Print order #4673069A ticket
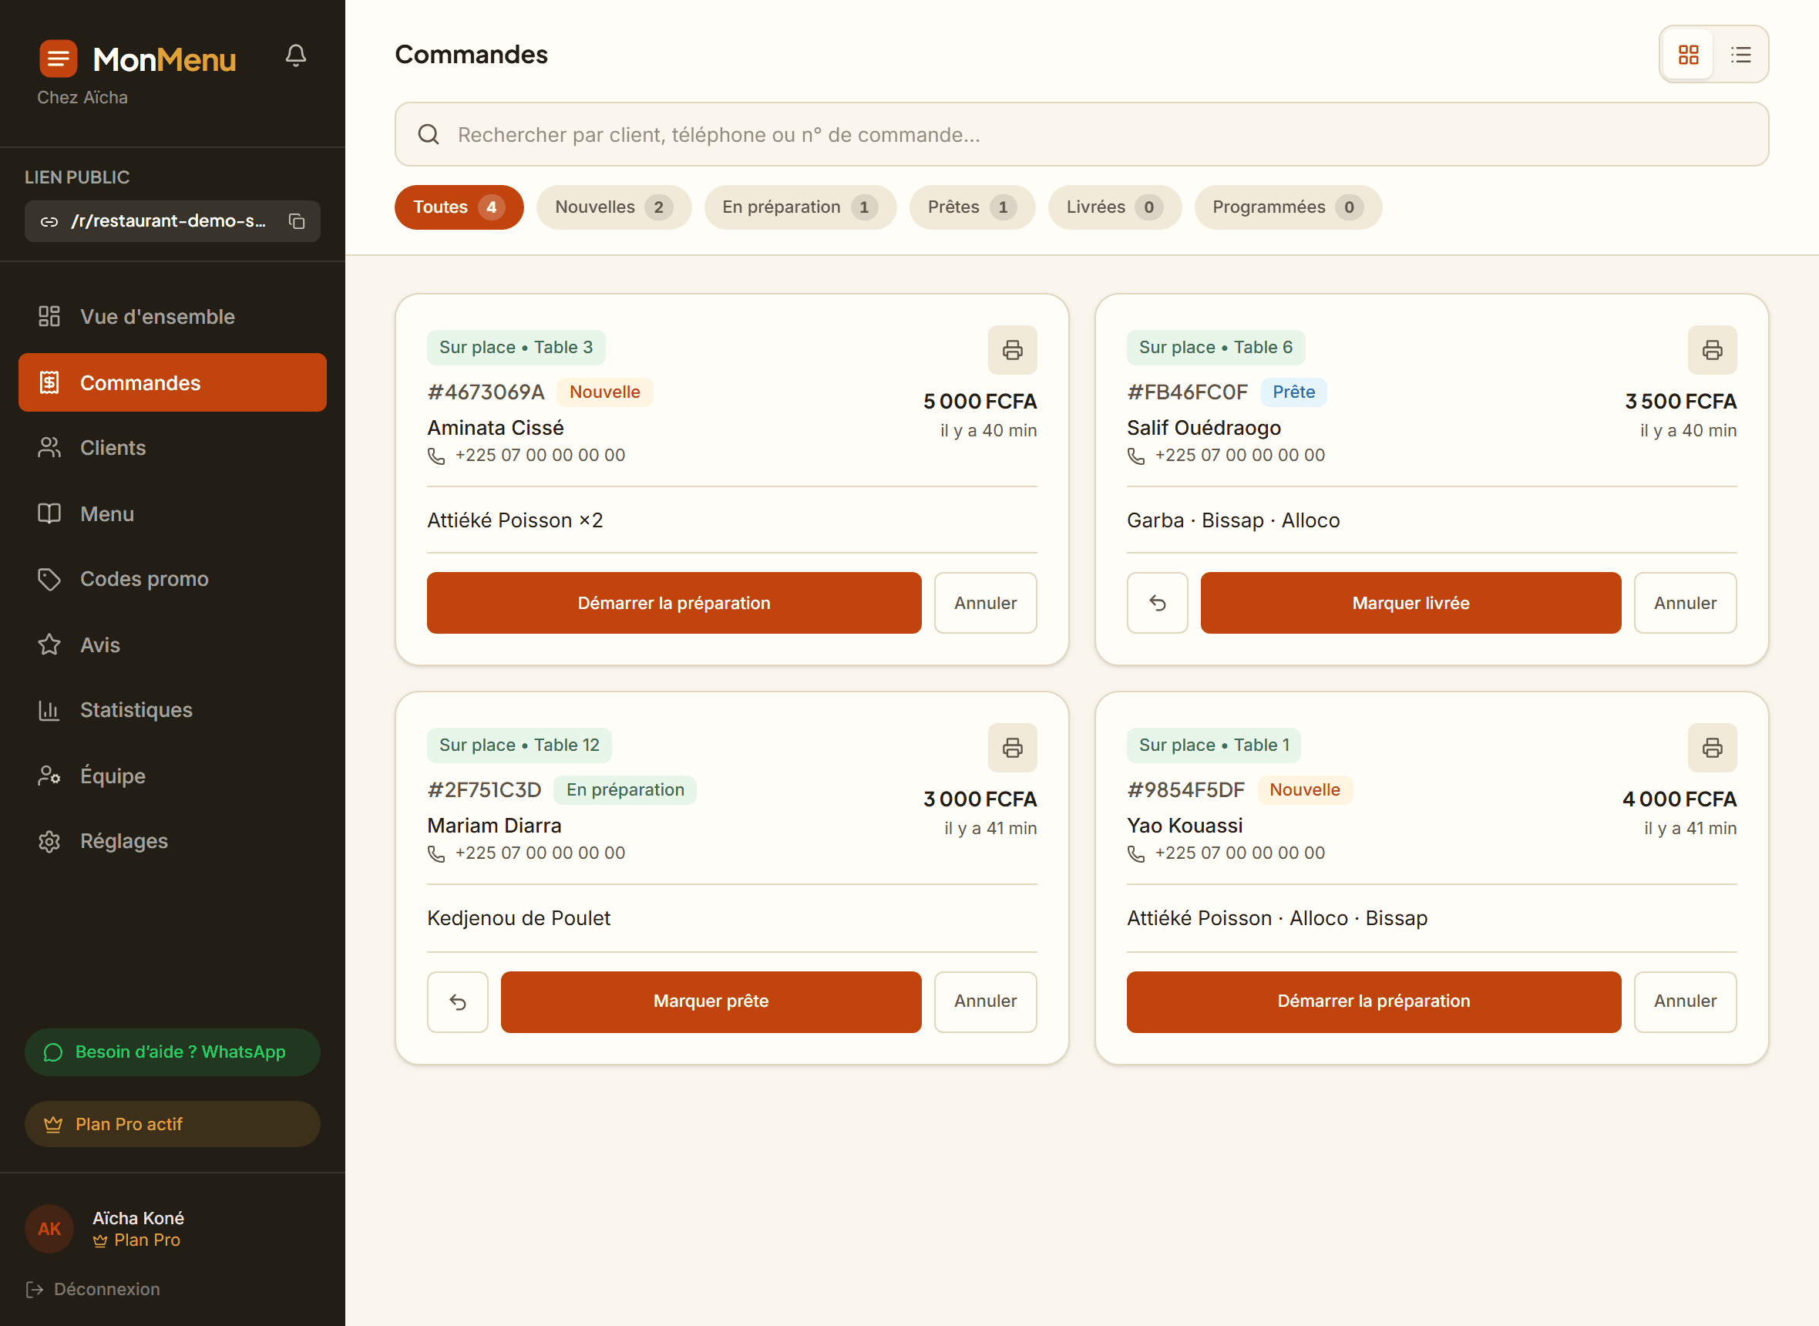Screen dimensions: 1819x1326 pos(1012,350)
